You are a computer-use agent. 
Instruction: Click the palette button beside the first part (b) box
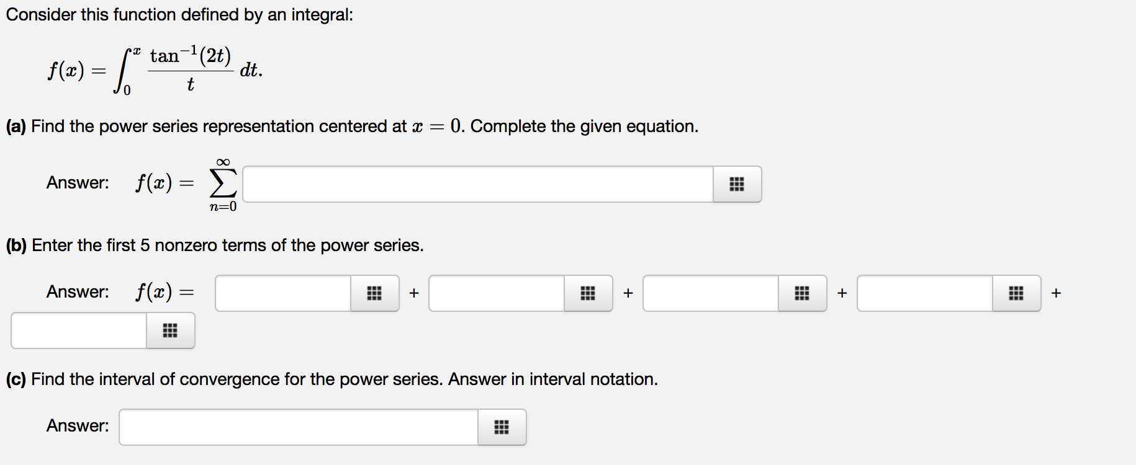tap(374, 293)
